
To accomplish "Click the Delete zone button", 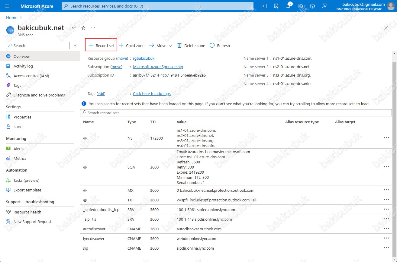I will pyautogui.click(x=191, y=46).
